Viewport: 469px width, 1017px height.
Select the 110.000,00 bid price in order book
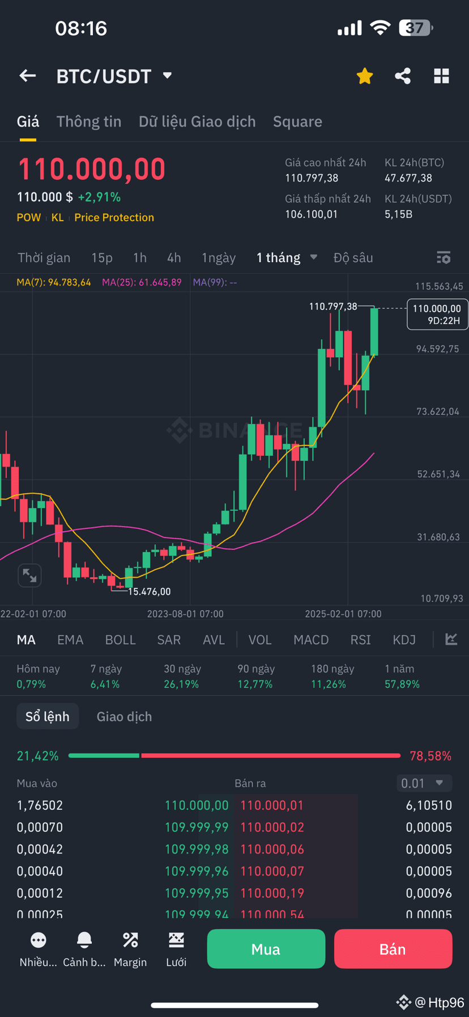tap(197, 805)
